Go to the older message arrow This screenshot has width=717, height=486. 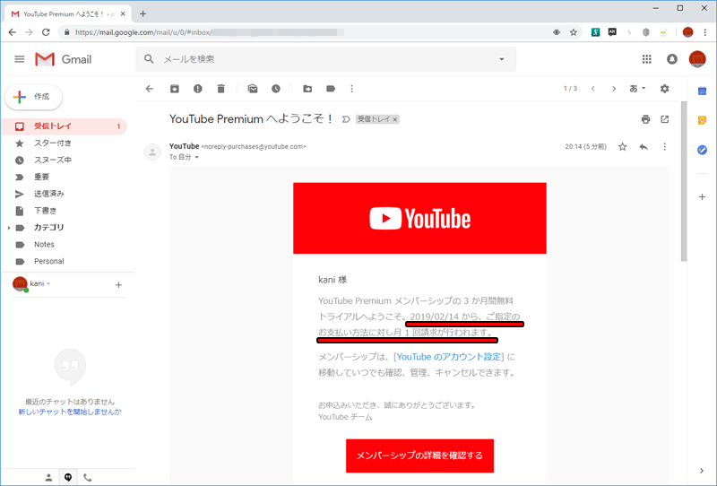click(x=614, y=89)
